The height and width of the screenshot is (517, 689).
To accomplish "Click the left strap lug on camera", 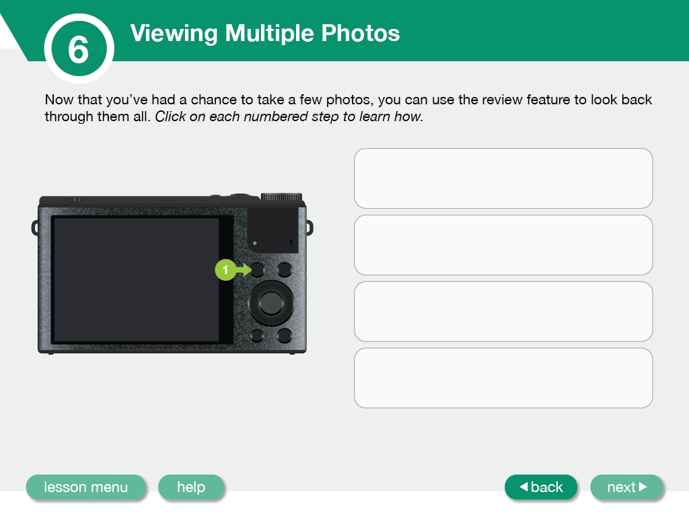I will (35, 228).
